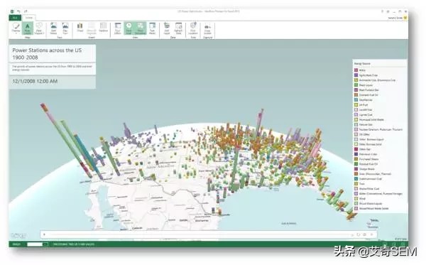Click the Subbituminous Coal legend swatch
This screenshot has height=265, width=426.
tap(356, 178)
